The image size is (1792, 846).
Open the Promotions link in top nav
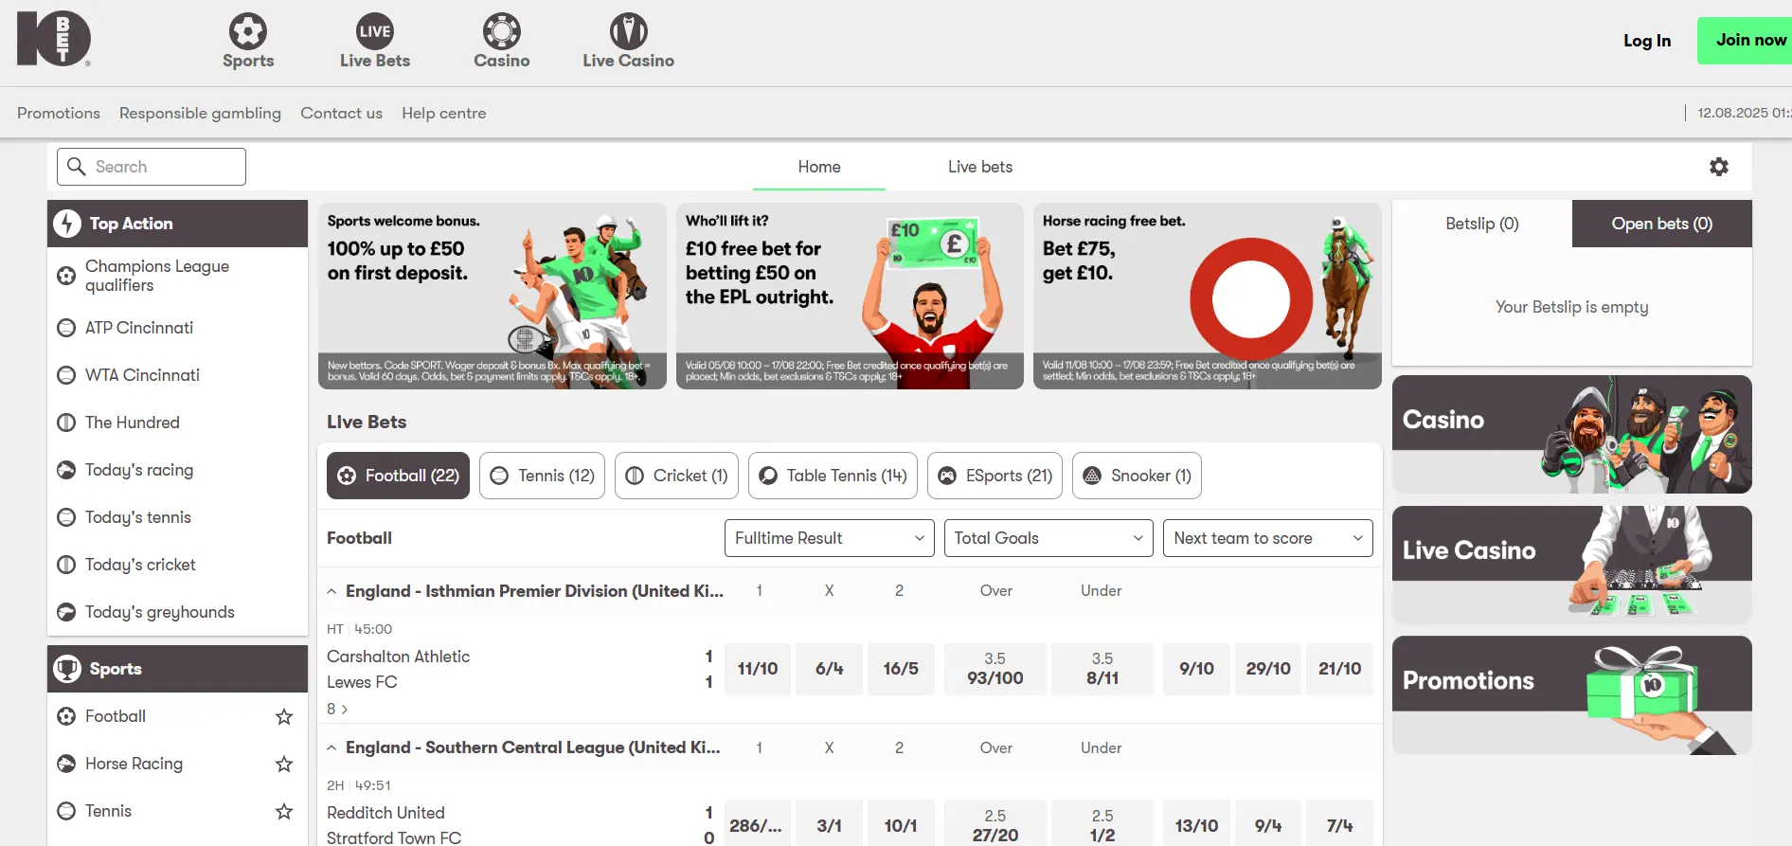[x=59, y=113]
